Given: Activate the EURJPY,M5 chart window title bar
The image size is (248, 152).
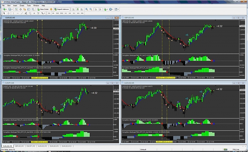Looking at the screenshot, I should click(x=61, y=83).
